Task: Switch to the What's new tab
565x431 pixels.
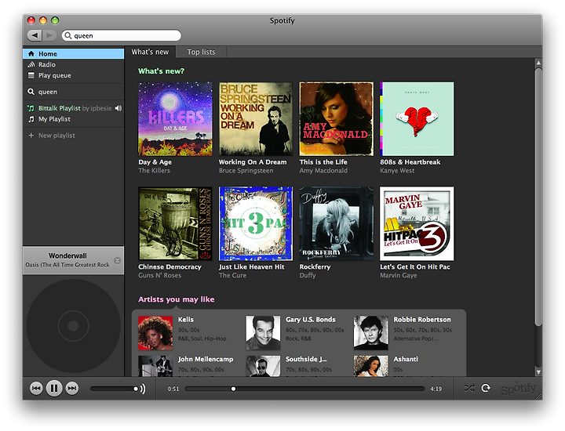Action: pyautogui.click(x=150, y=52)
